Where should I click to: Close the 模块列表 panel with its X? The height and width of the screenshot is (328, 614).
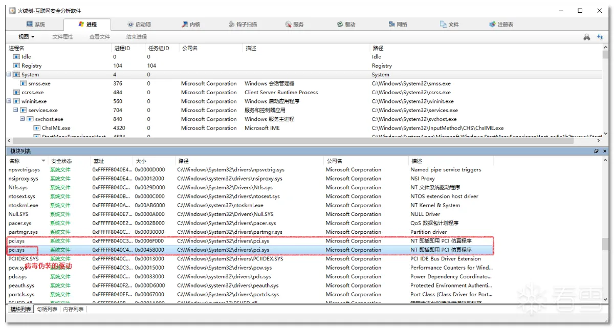coord(605,151)
